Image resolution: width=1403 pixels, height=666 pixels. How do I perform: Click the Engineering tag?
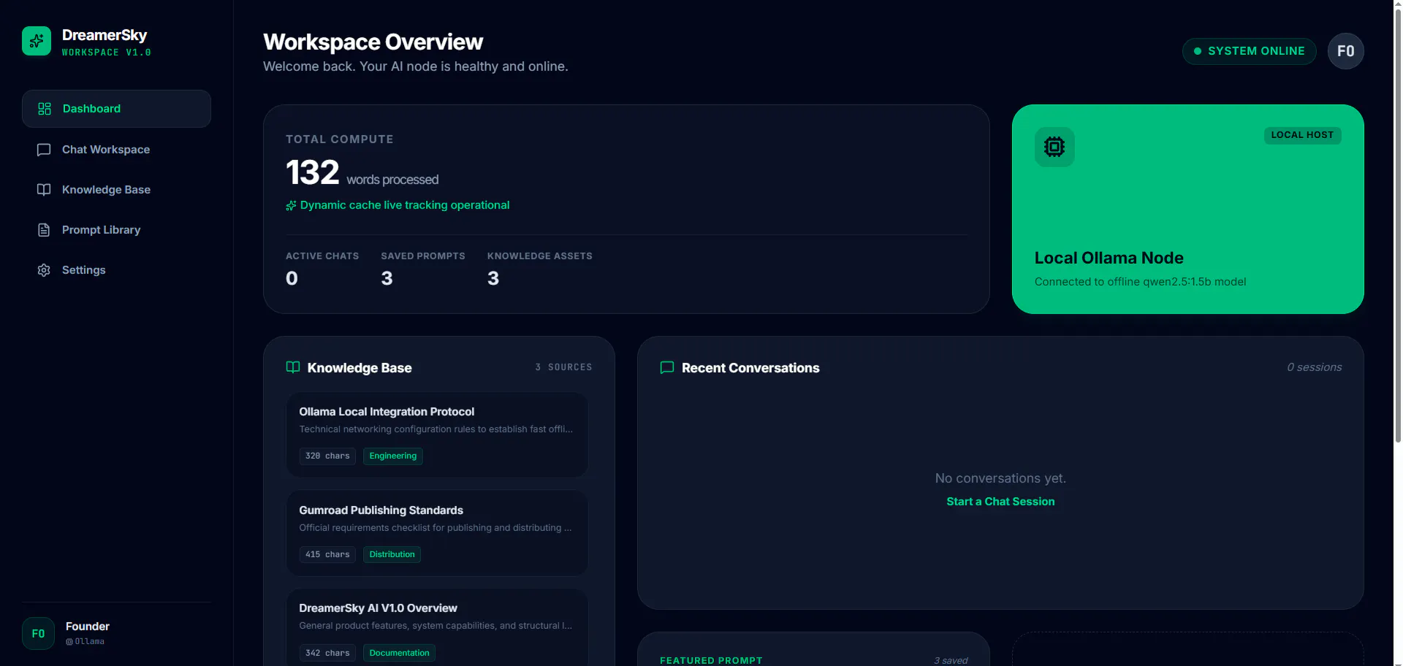[393, 456]
